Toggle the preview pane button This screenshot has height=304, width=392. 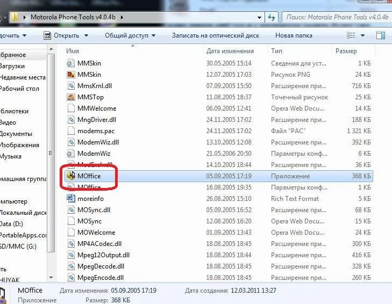coord(381,35)
